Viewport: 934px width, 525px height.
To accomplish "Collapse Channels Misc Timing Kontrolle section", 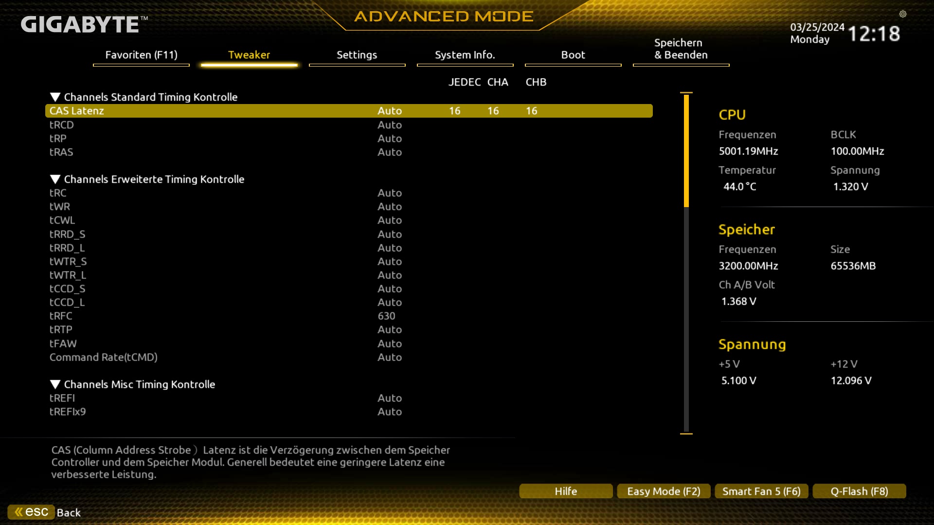I will point(55,385).
